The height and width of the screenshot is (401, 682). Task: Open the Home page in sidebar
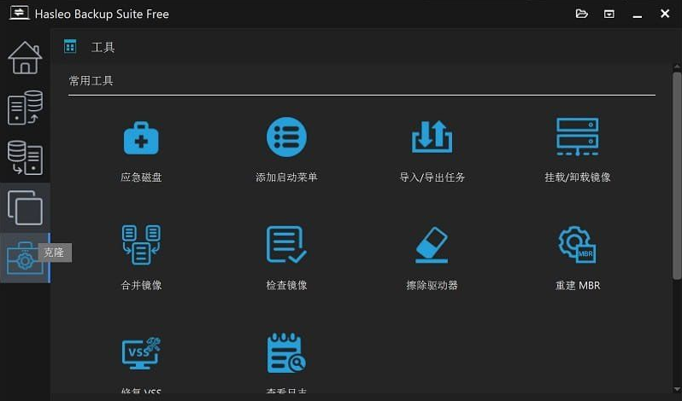[x=25, y=57]
